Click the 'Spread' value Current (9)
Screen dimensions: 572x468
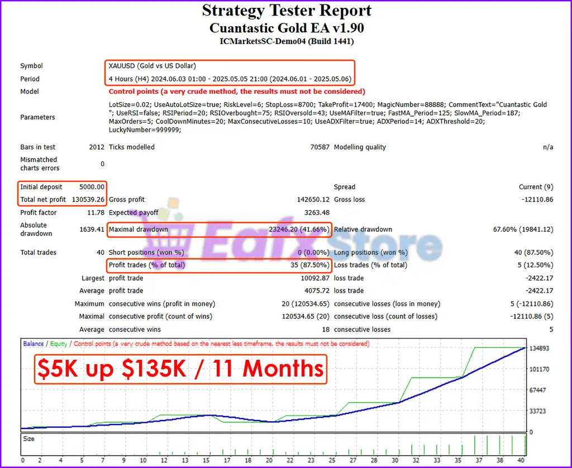pyautogui.click(x=536, y=187)
